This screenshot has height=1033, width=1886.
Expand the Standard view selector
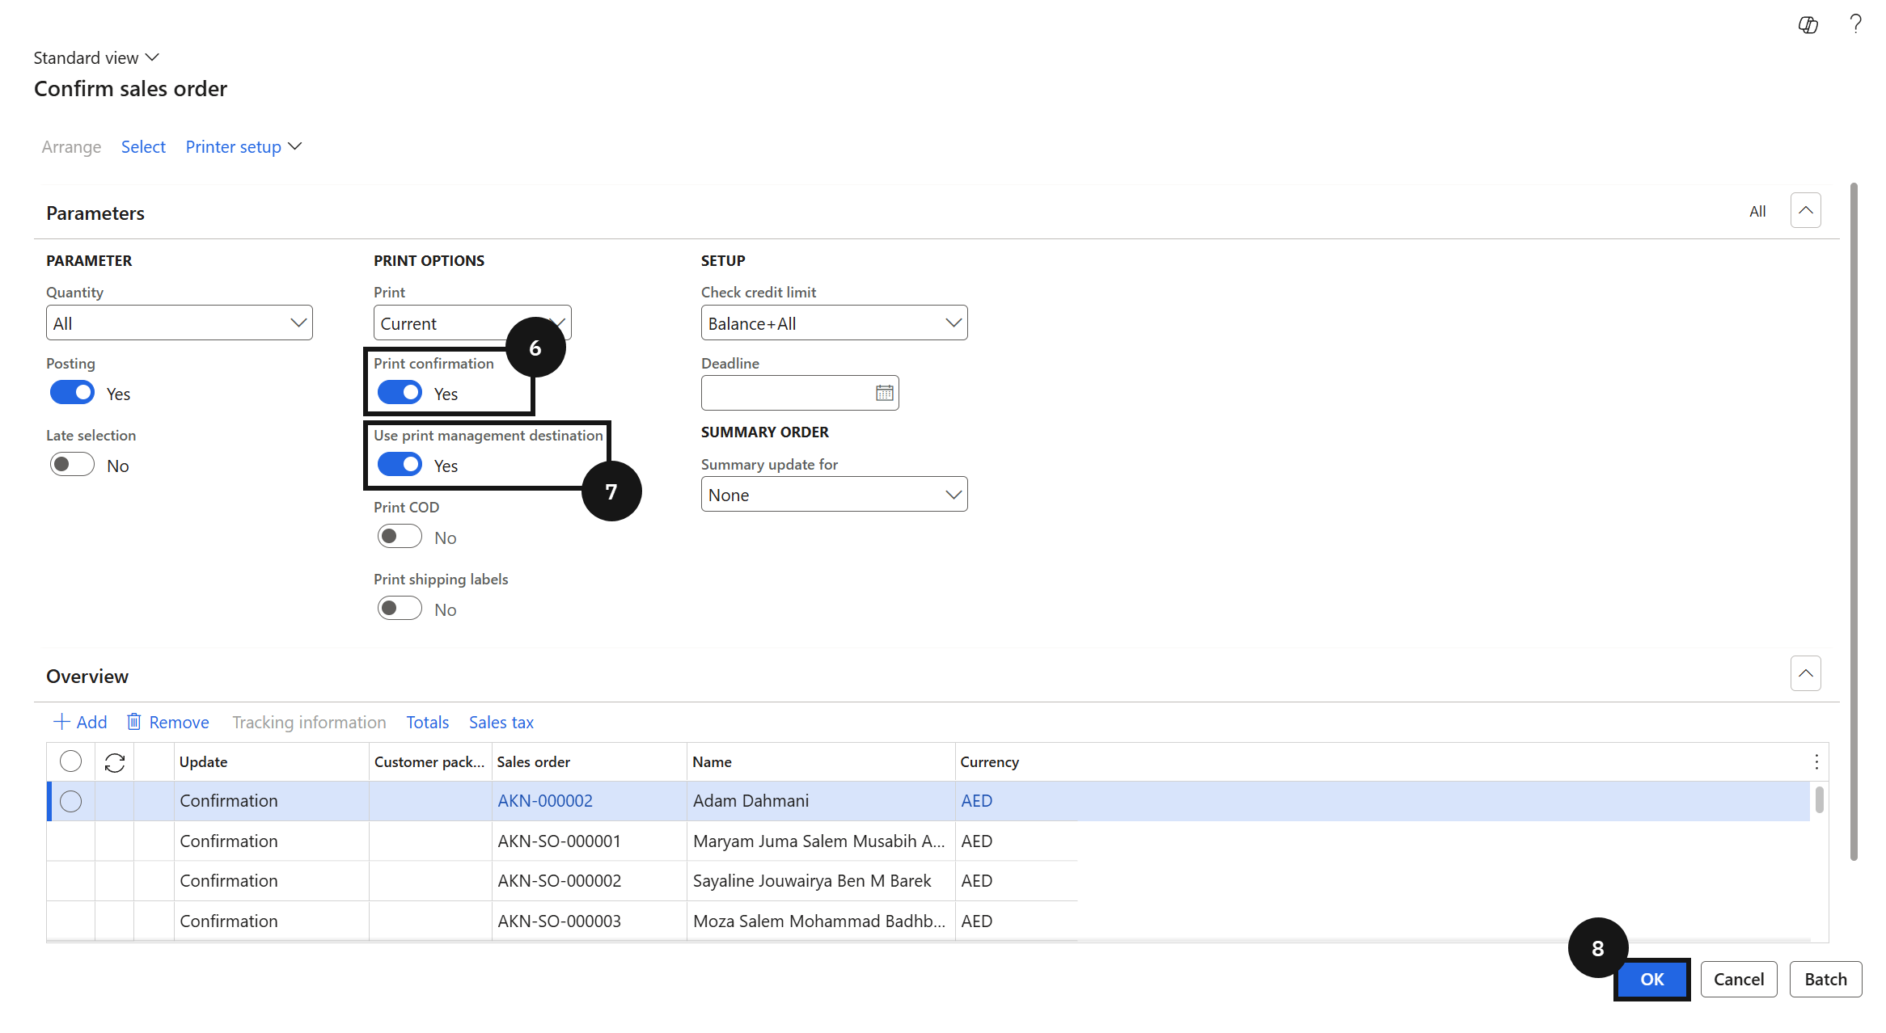96,57
